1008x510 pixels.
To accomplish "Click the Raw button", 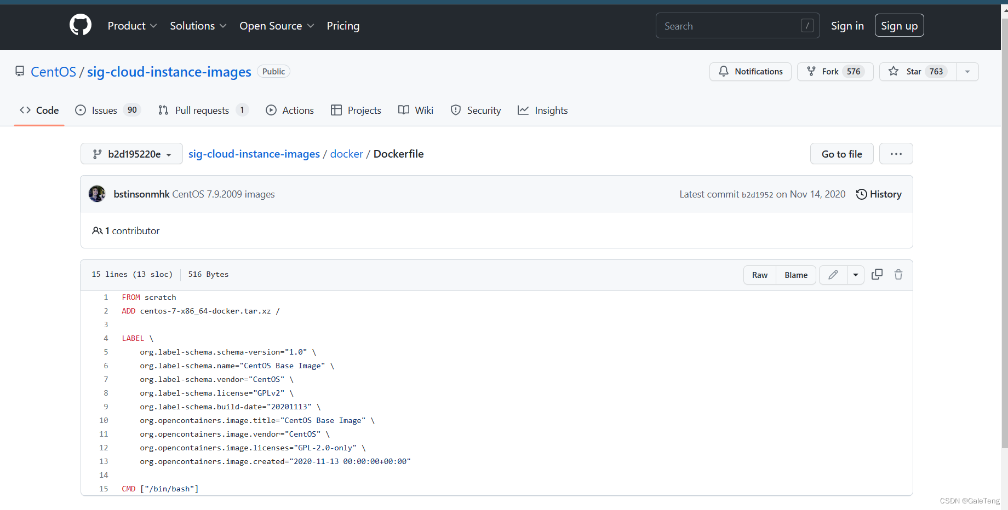I will tap(760, 275).
